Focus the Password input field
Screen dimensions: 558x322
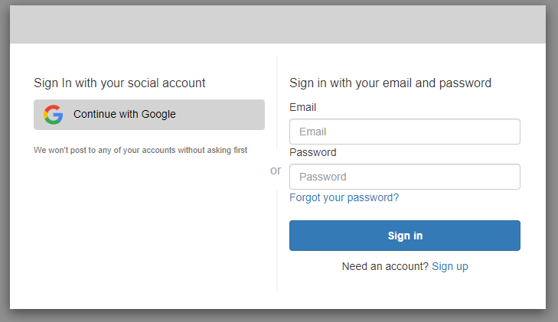404,177
